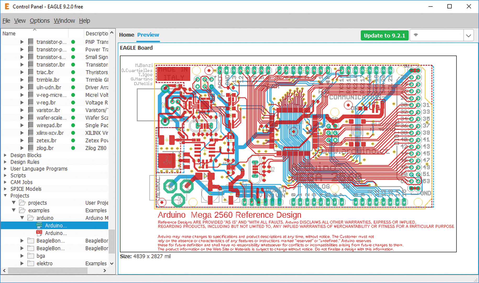Toggle in-use green dot for zilog.lbr
The width and height of the screenshot is (479, 283).
(73, 148)
